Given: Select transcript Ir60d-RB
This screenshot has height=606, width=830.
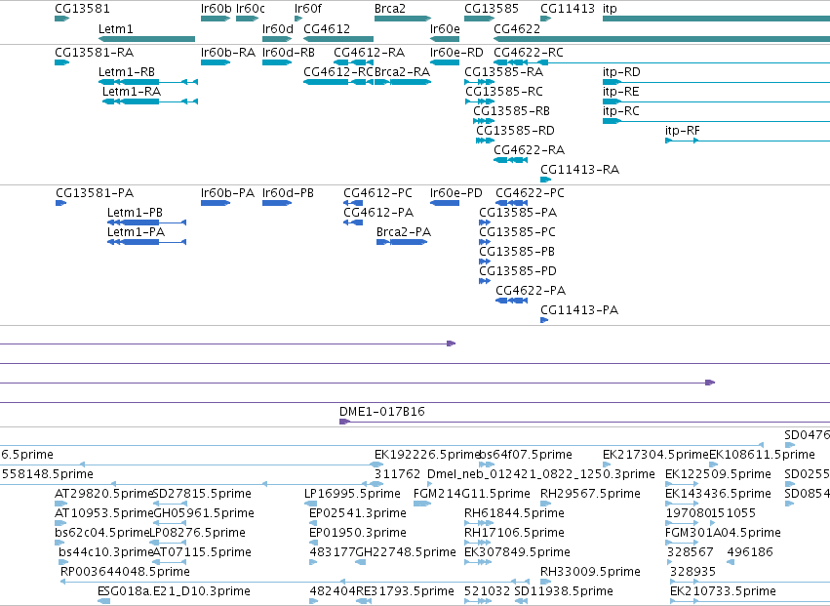Looking at the screenshot, I should point(289,53).
